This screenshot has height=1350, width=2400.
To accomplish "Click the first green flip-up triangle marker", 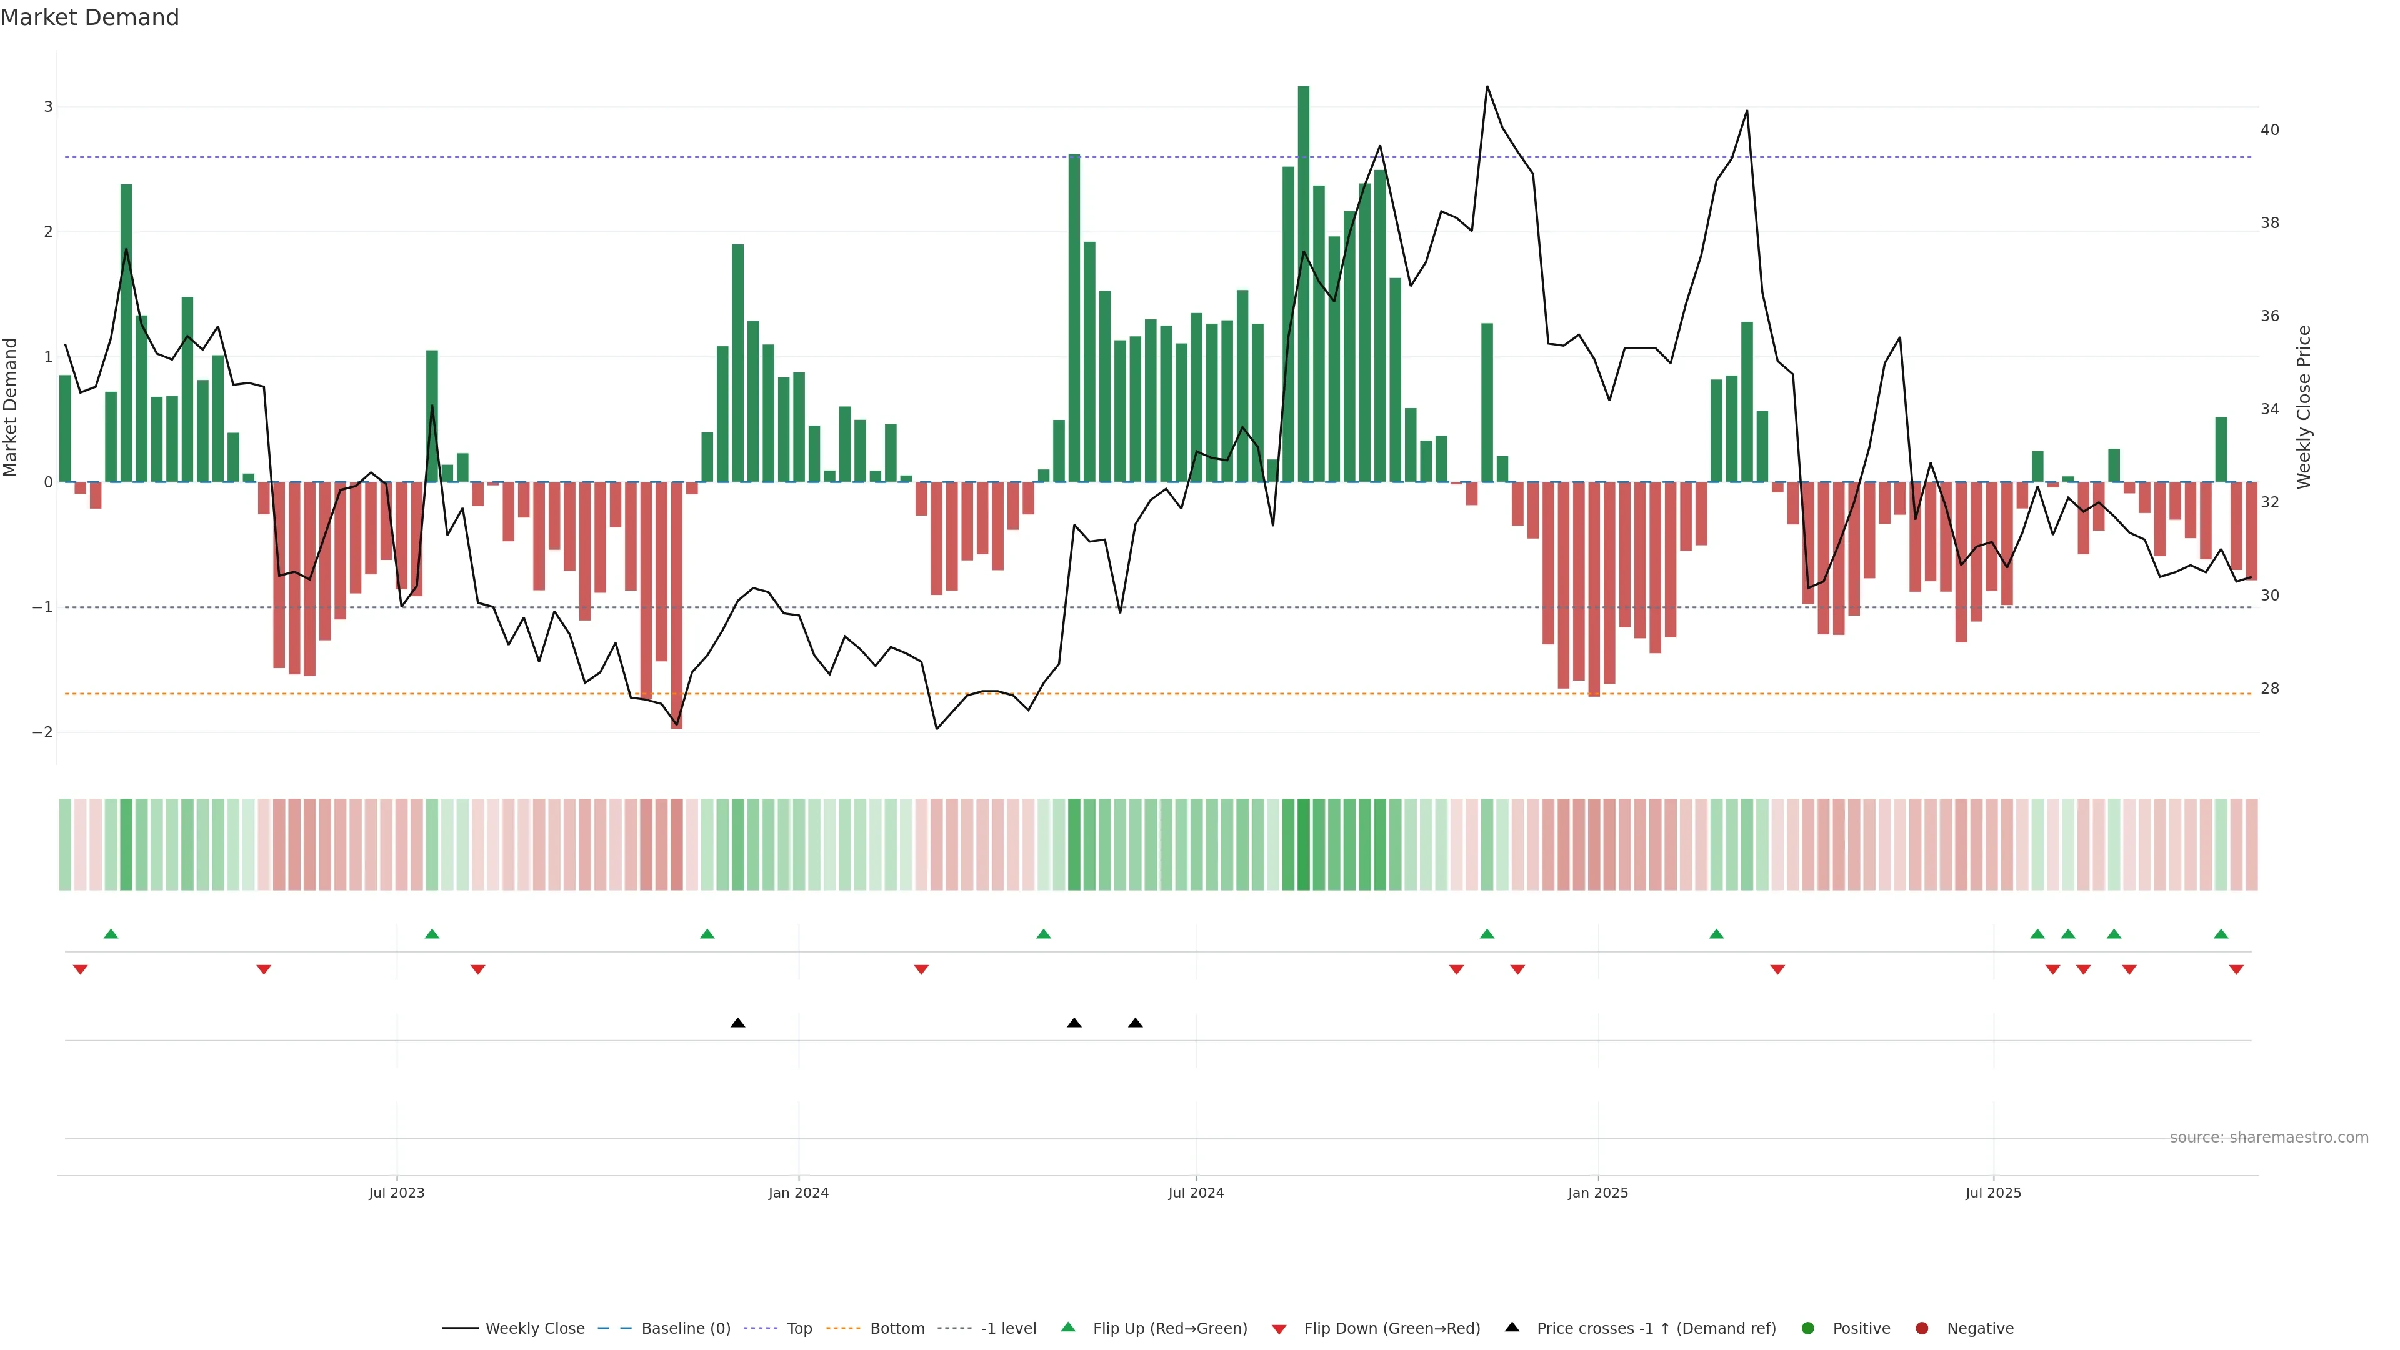I will [111, 934].
